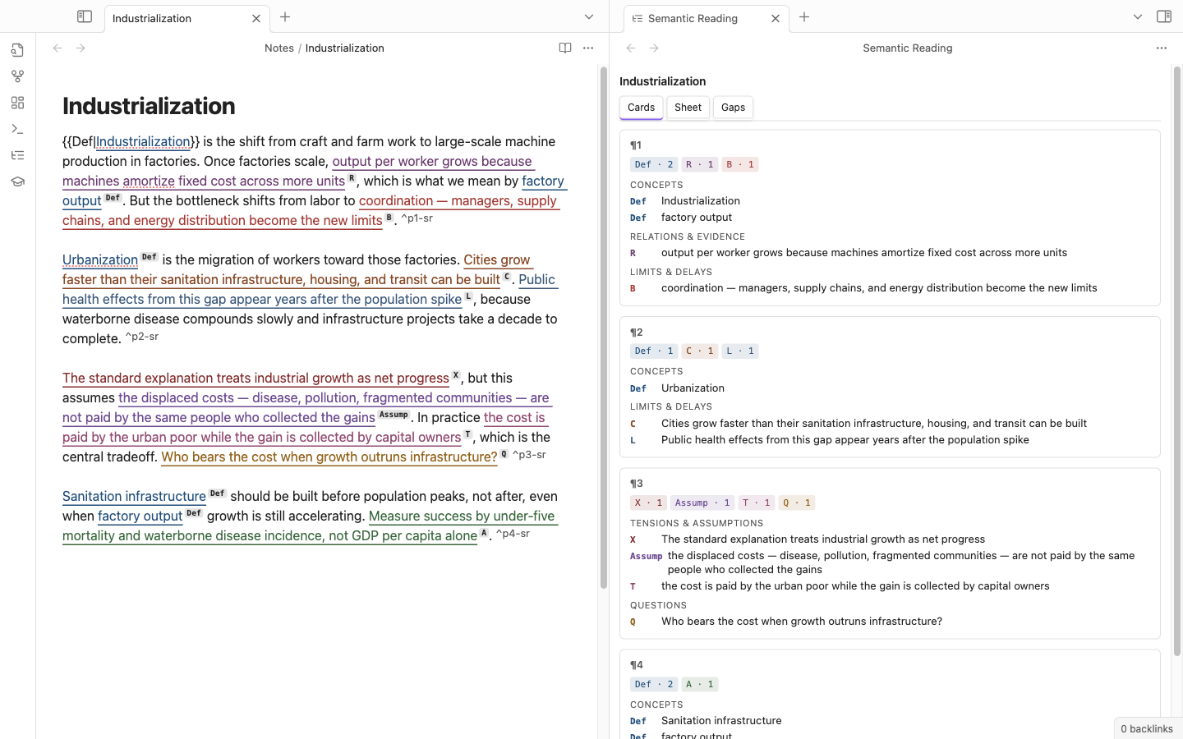Screen dimensions: 1183x739
Task: Open graph view from the left ribbon
Action: (x=17, y=76)
